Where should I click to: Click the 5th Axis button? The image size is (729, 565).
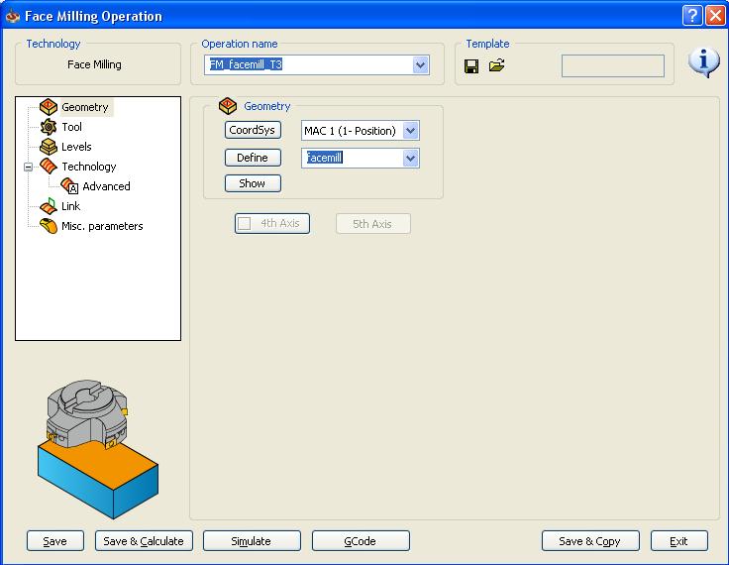[x=372, y=224]
